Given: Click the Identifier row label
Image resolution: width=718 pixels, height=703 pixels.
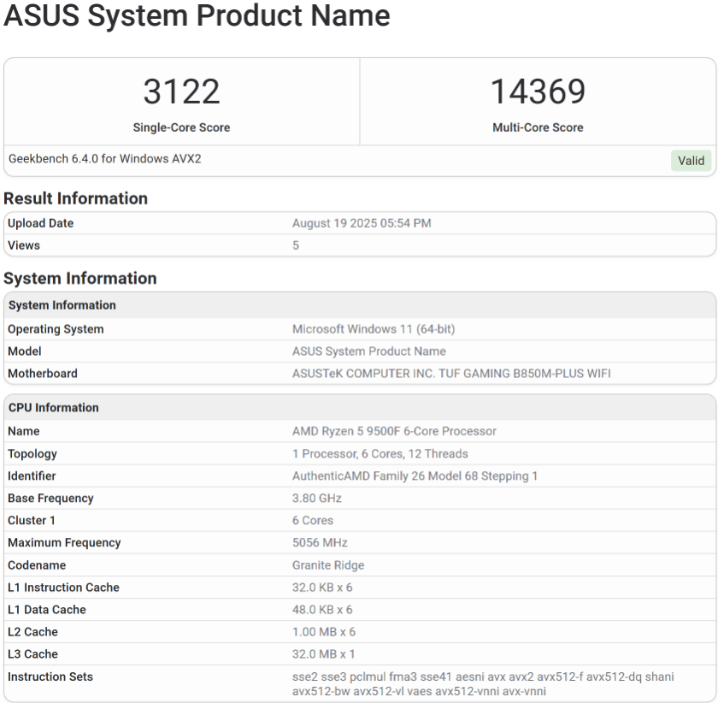Looking at the screenshot, I should [32, 476].
